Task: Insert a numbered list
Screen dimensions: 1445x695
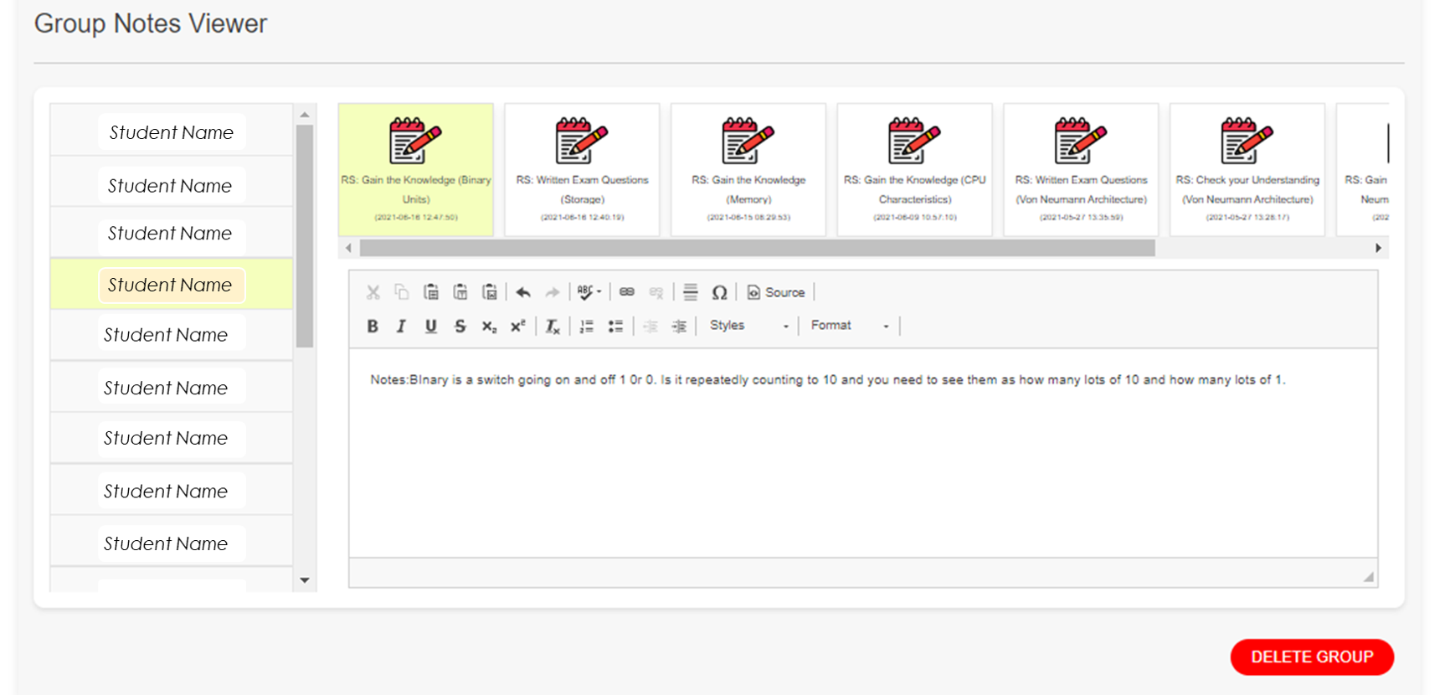Action: point(587,326)
